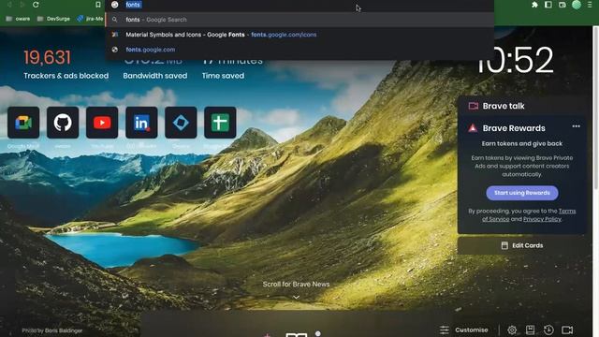The width and height of the screenshot is (599, 337).
Task: Select the fonts.google.com suggestion
Action: (x=299, y=50)
